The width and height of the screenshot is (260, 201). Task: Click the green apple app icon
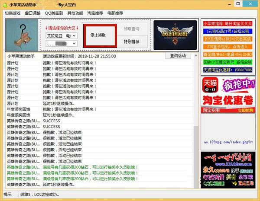point(5,5)
